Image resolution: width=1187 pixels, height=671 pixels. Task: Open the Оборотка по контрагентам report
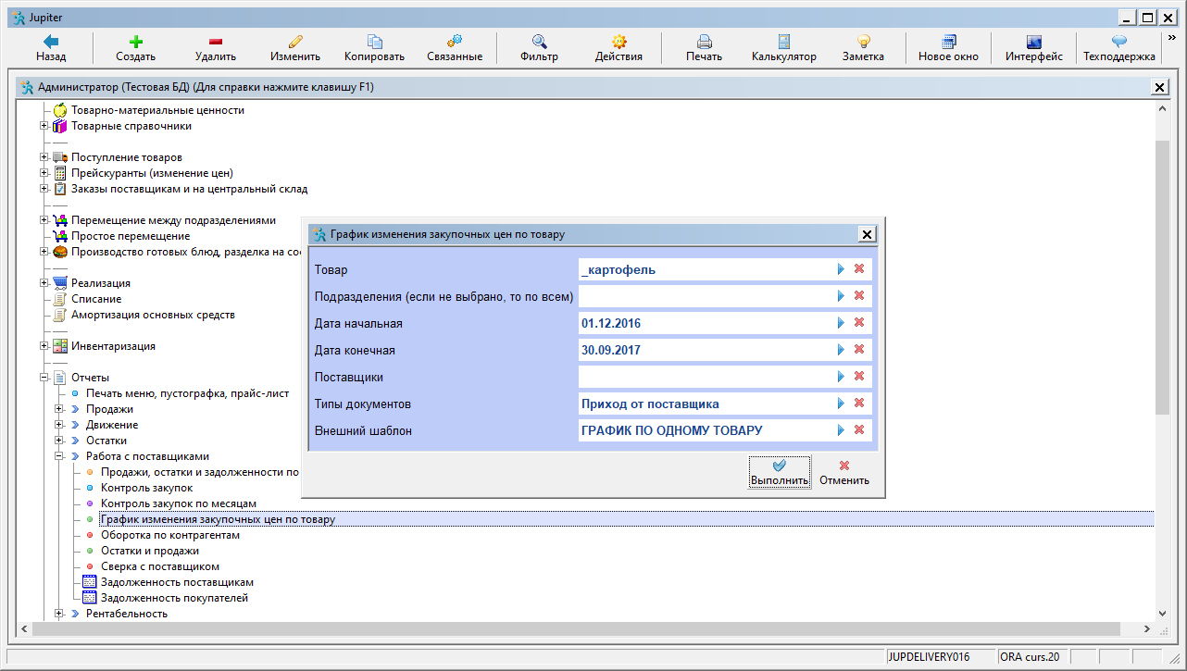coord(170,535)
